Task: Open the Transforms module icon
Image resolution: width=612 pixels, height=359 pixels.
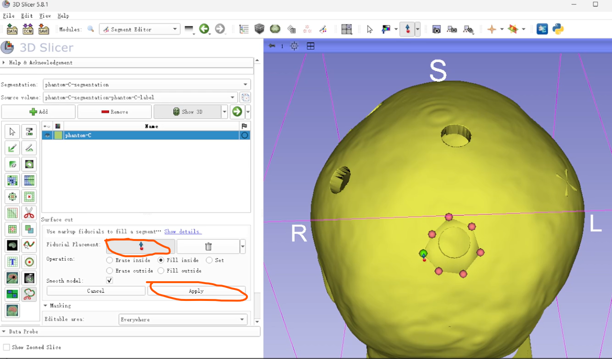Action: point(292,29)
